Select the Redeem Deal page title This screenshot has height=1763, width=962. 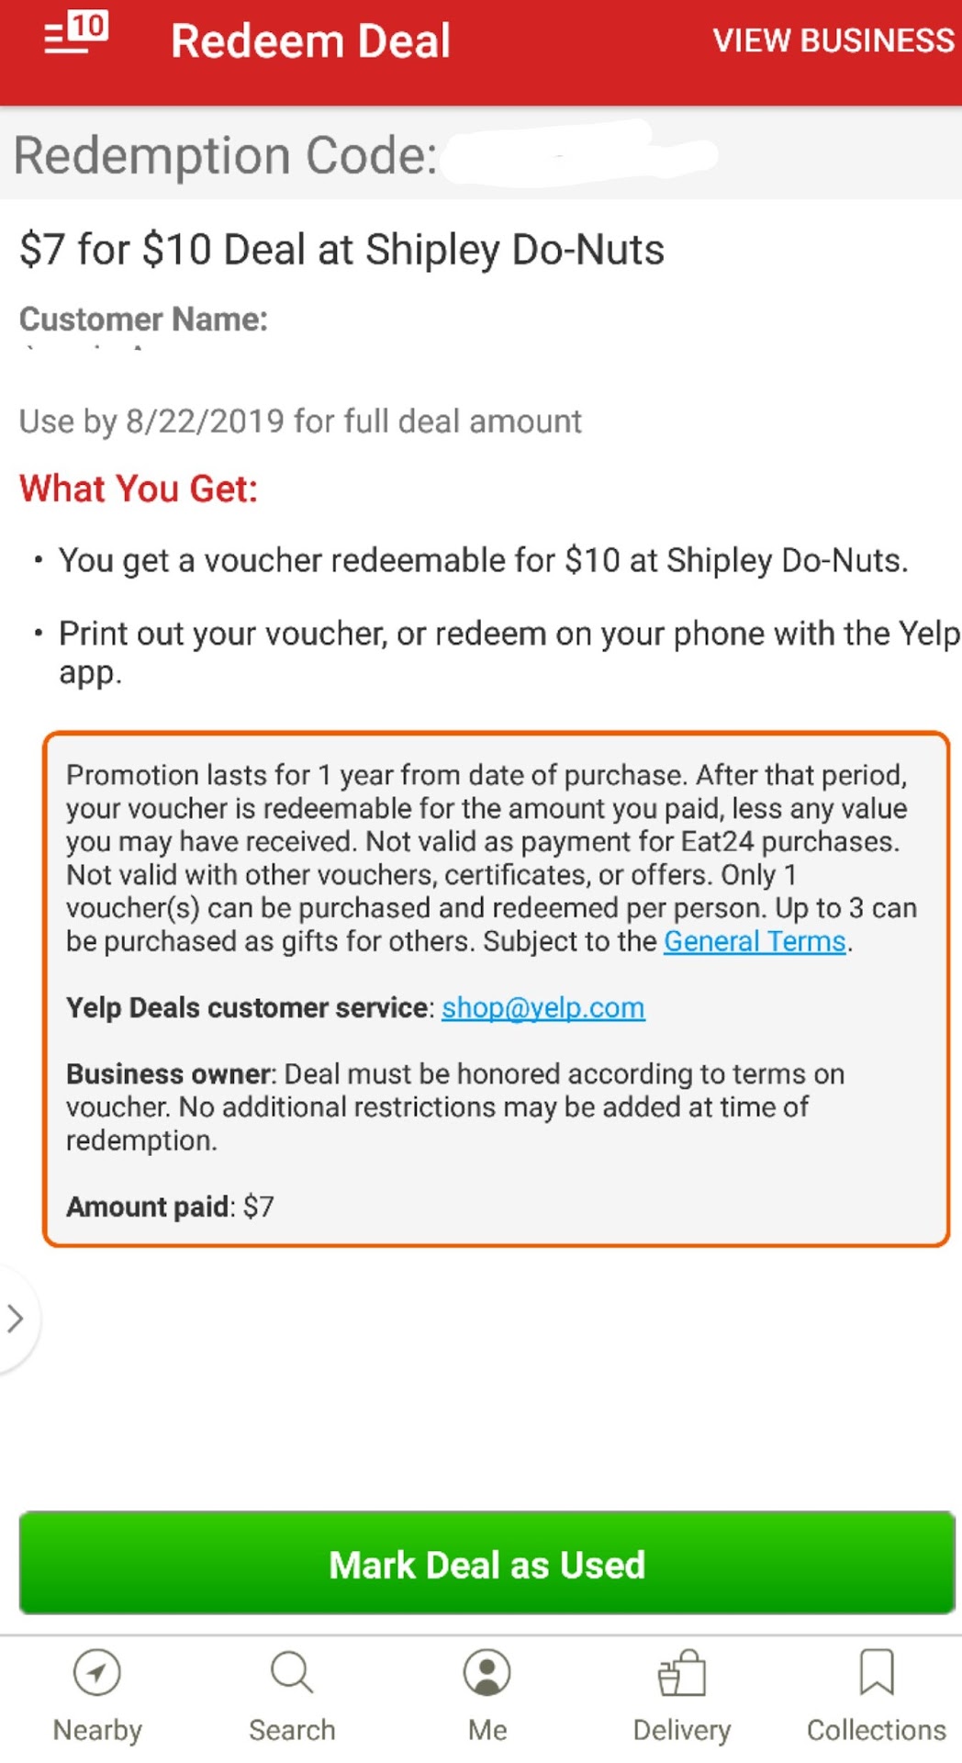coord(310,41)
